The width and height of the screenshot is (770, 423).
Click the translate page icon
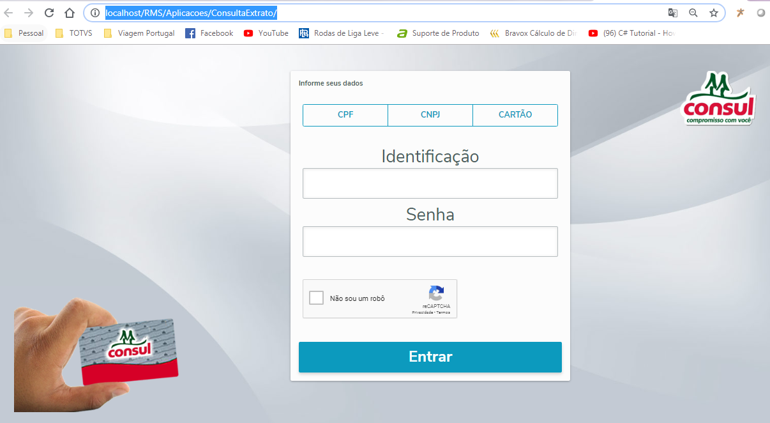click(x=673, y=13)
